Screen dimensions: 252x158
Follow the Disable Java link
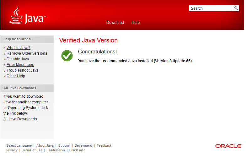18,59
